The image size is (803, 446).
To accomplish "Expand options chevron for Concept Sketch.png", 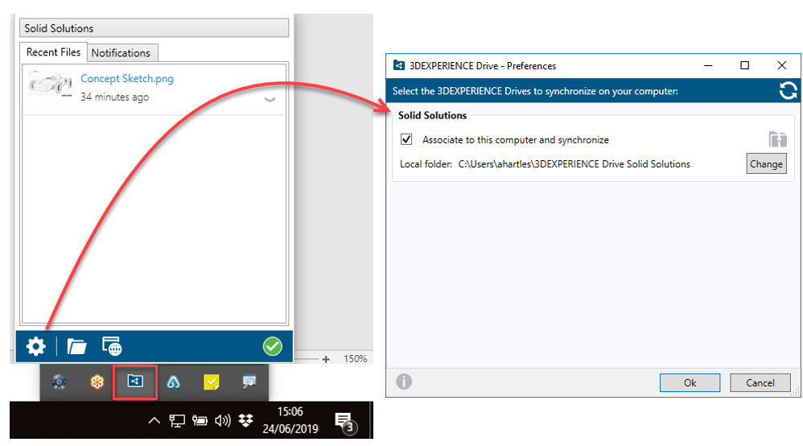I will coord(270,100).
